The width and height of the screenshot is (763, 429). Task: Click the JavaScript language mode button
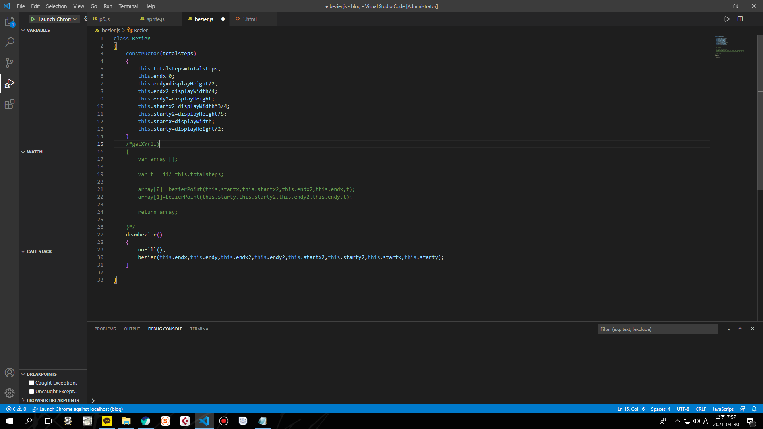coord(722,409)
